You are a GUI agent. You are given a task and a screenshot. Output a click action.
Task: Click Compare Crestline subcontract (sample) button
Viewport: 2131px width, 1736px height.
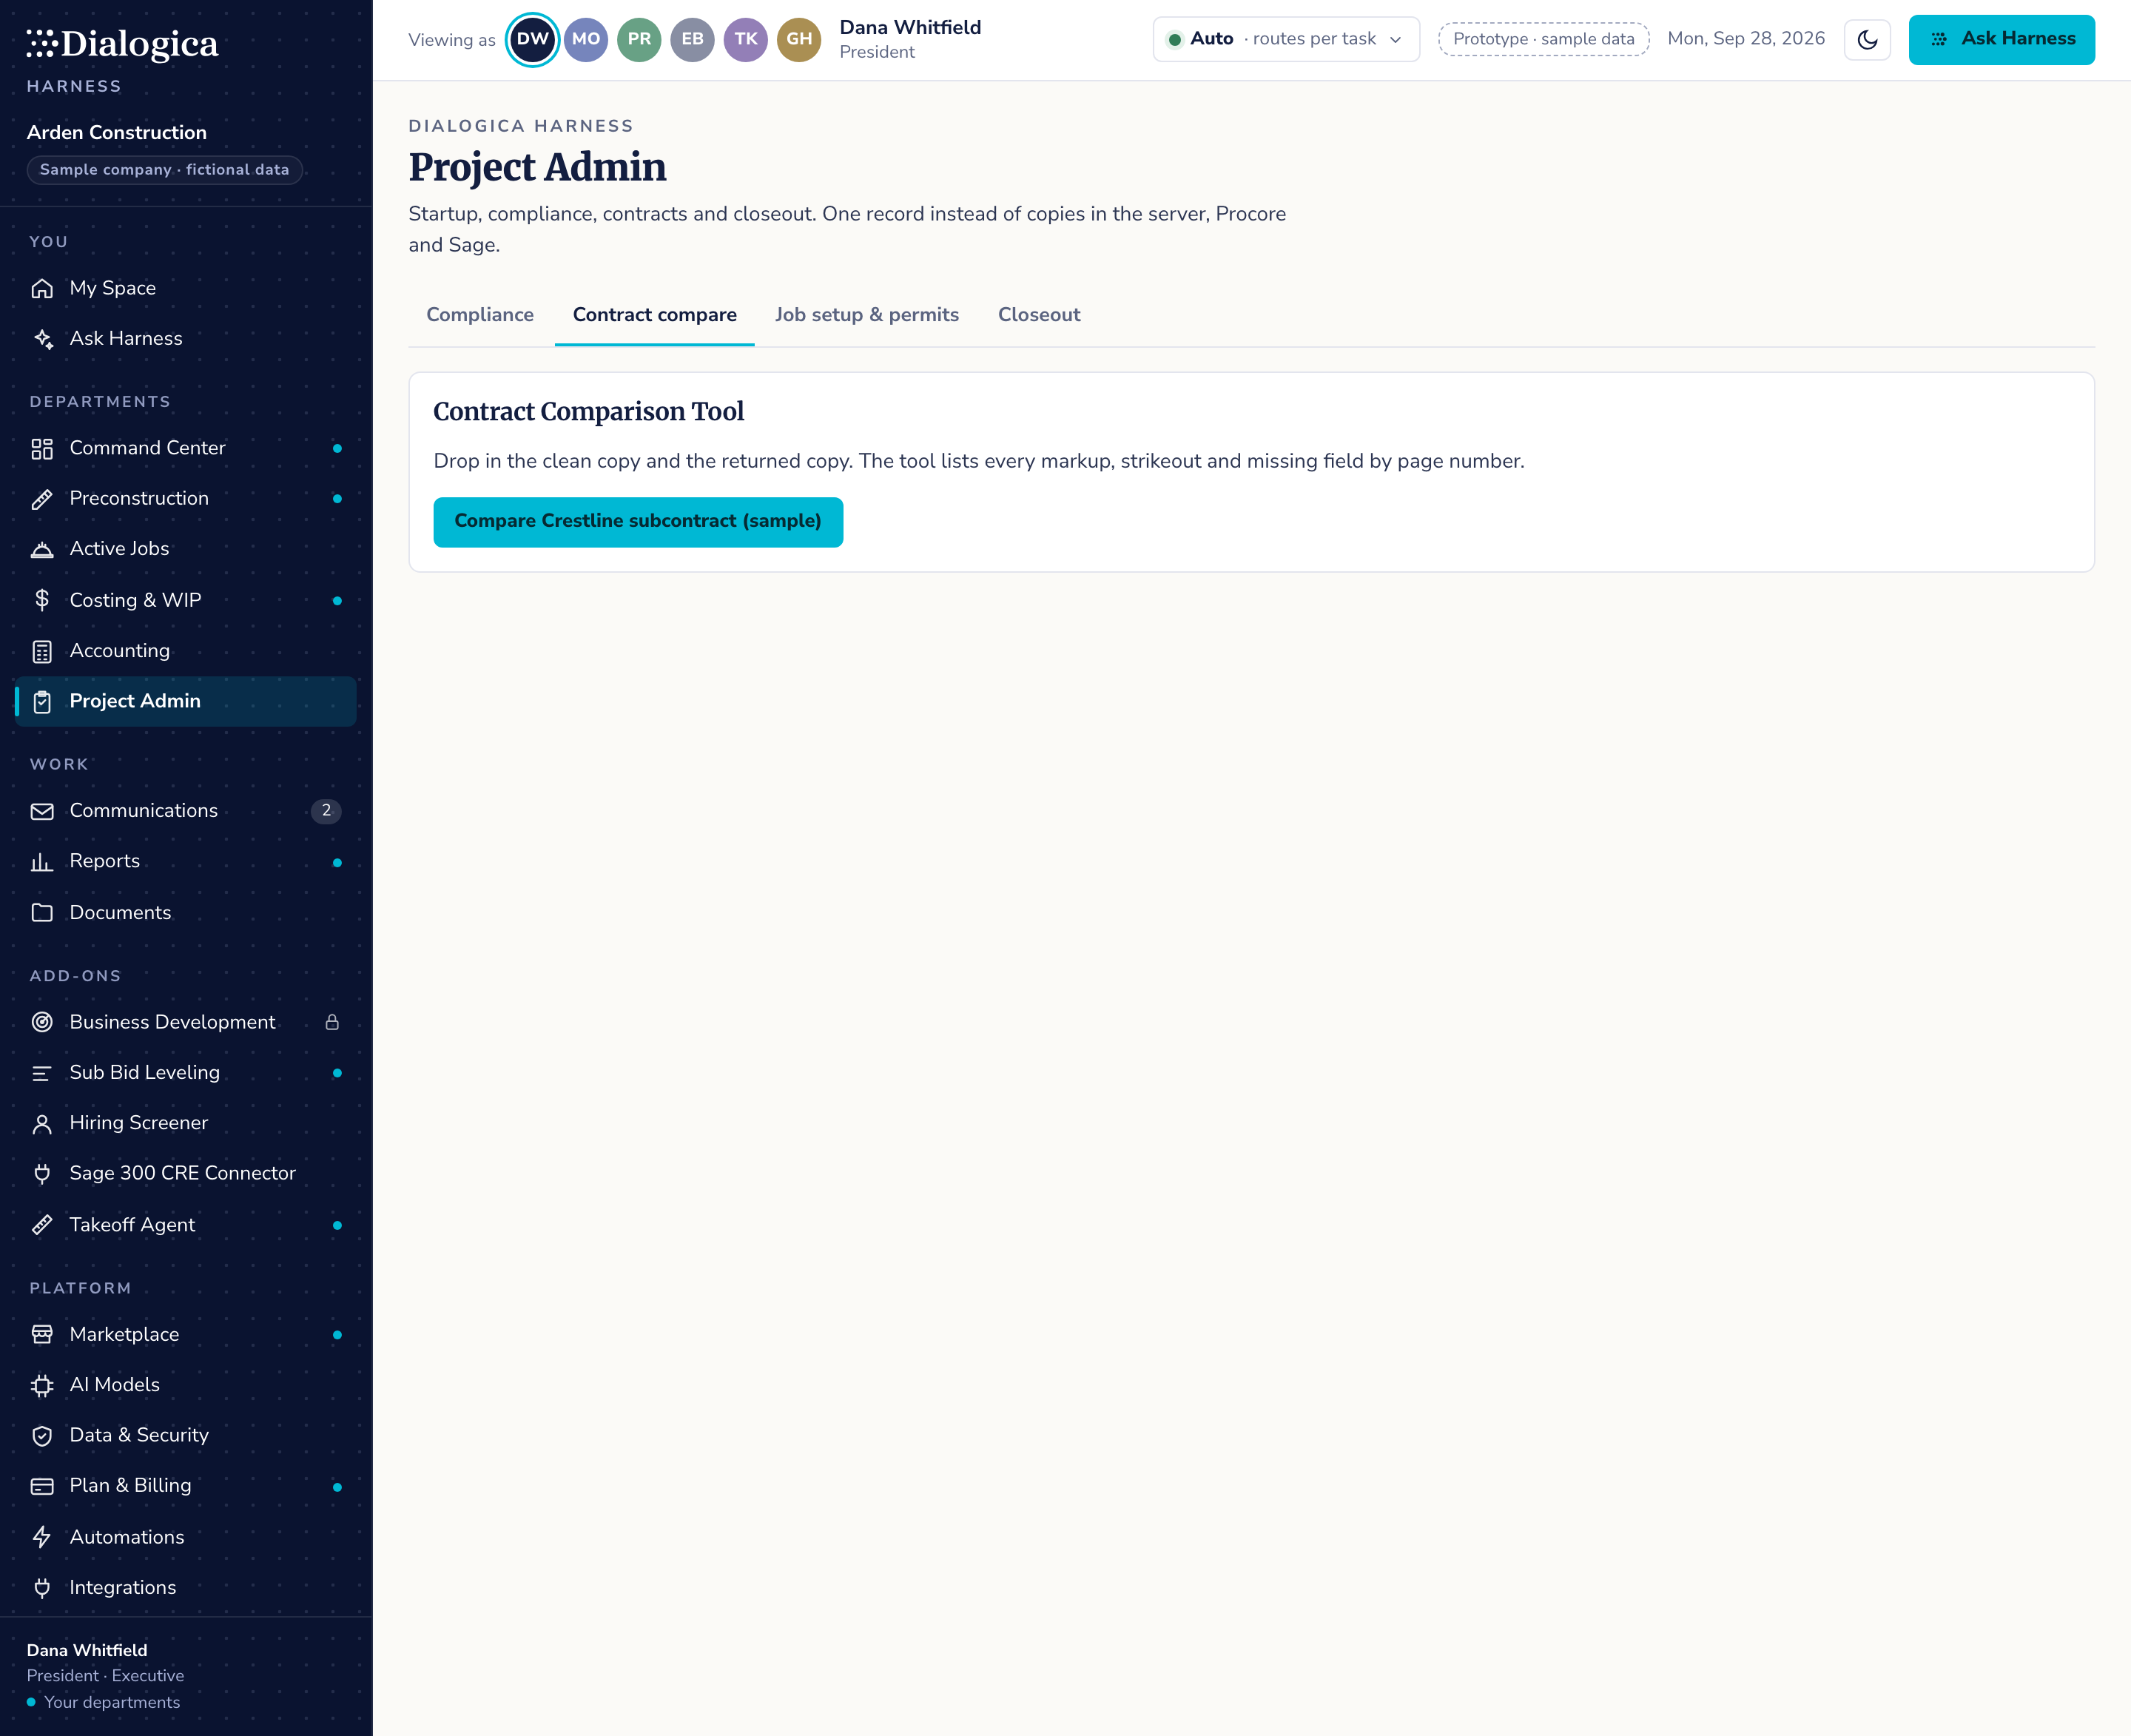pos(638,522)
